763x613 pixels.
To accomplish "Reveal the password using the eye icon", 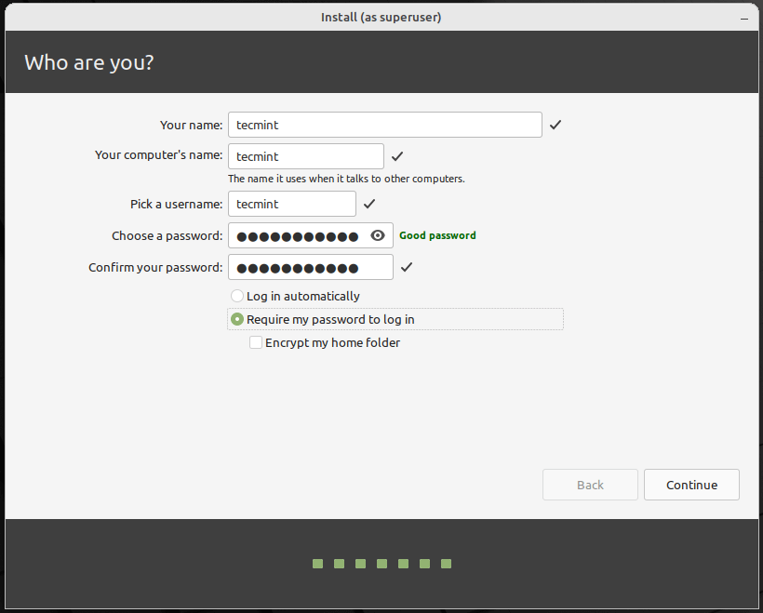I will (378, 236).
